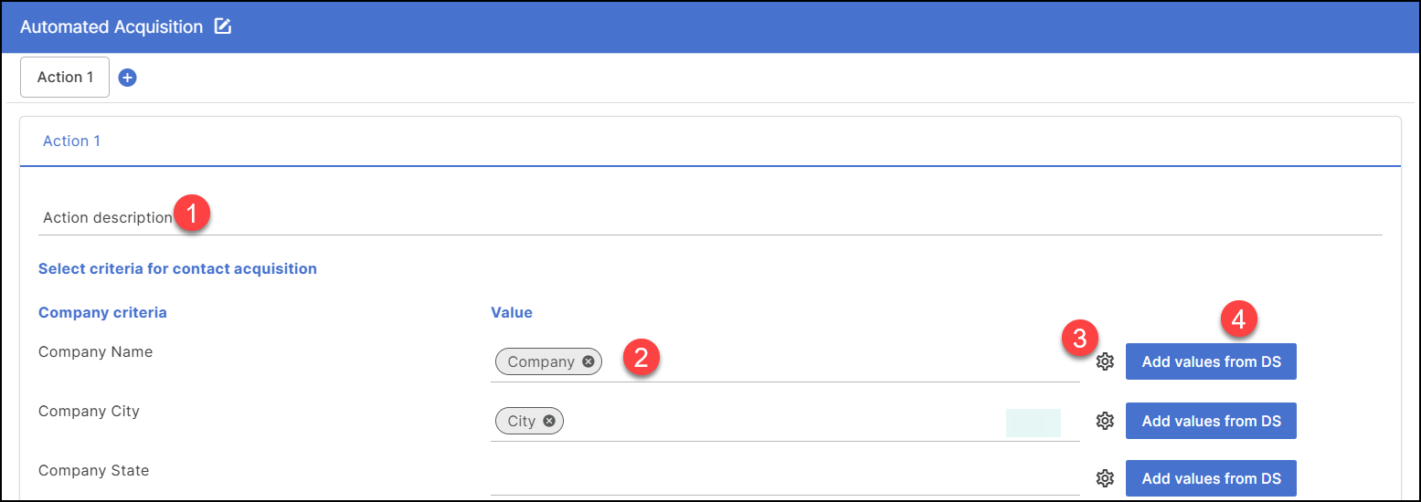Open gear settings for Company City
The width and height of the screenshot is (1421, 502).
[1105, 421]
